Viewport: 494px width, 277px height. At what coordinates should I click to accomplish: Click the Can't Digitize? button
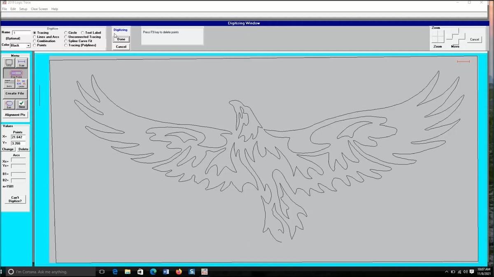[15, 199]
